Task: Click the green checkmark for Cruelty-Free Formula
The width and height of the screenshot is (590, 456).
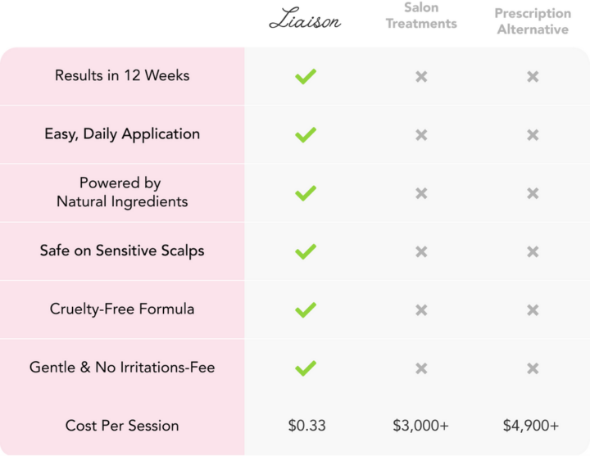Action: (306, 309)
